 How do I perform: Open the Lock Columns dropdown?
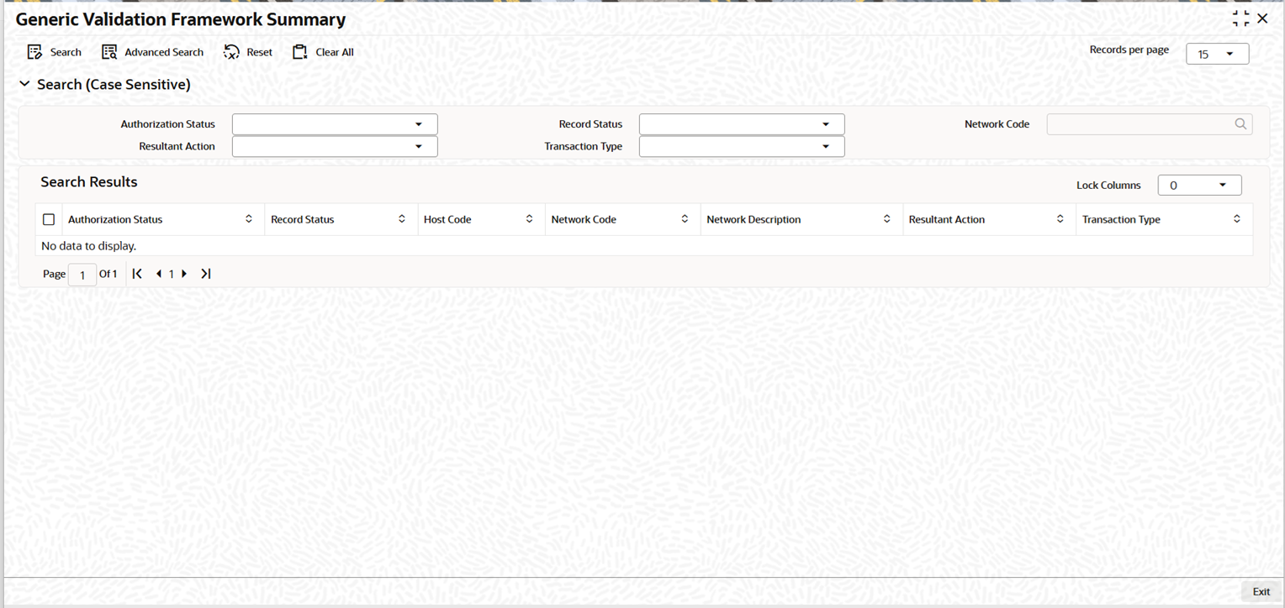(1199, 185)
